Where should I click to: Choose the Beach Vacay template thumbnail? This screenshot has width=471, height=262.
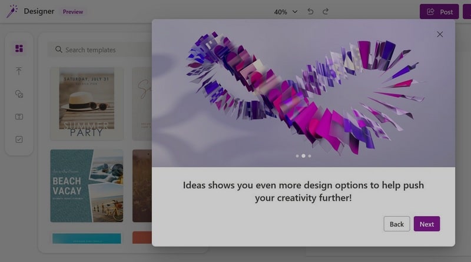point(87,185)
